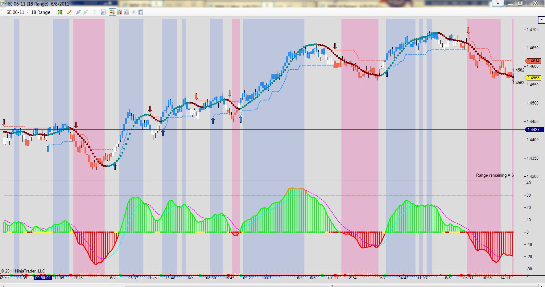
Task: Zoom in with the green-plus magnifier
Action: click(x=78, y=12)
